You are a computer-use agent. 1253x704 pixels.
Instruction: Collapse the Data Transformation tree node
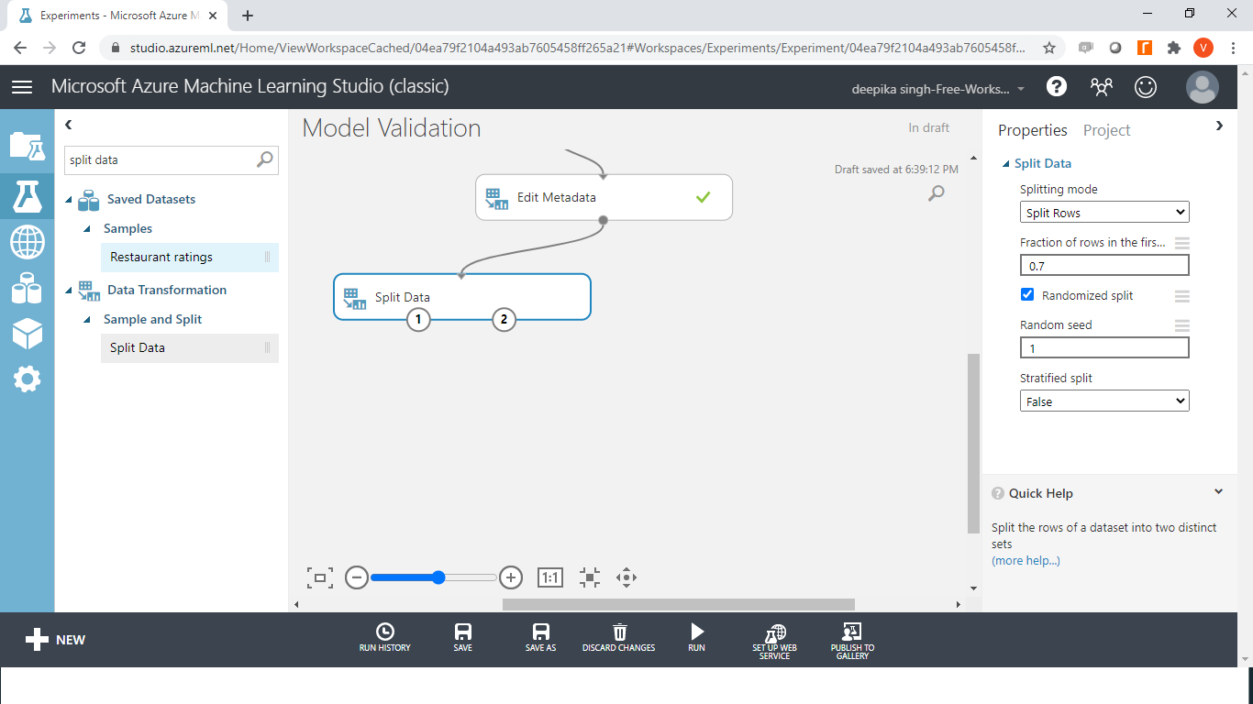69,291
